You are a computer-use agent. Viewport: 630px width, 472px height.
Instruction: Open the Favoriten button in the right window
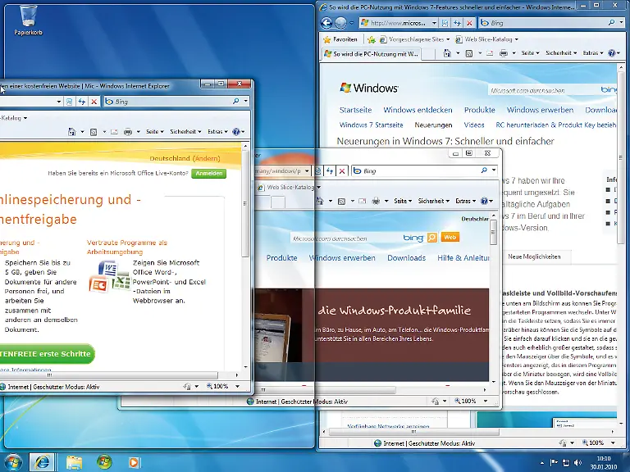(x=340, y=39)
